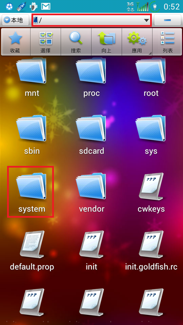This screenshot has height=325, width=183.
Task: Tap the 3G data indicator
Action: pos(130,6)
